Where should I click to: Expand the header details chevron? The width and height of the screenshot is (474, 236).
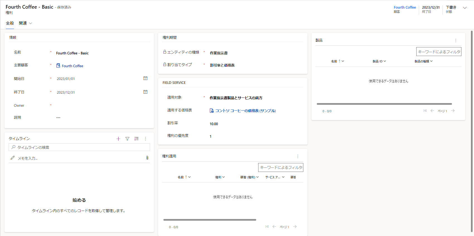pos(465,8)
